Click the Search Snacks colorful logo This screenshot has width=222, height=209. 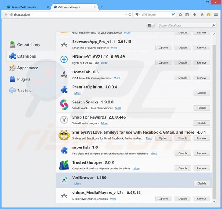pyautogui.click(x=64, y=105)
